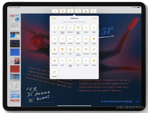Viewport: 148px width, 113px height.
Task: Tap Done in the Customize popover
Action: 95,18
